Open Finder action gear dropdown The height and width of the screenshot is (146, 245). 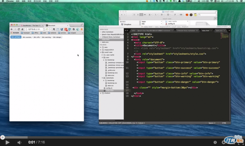pos(162,15)
